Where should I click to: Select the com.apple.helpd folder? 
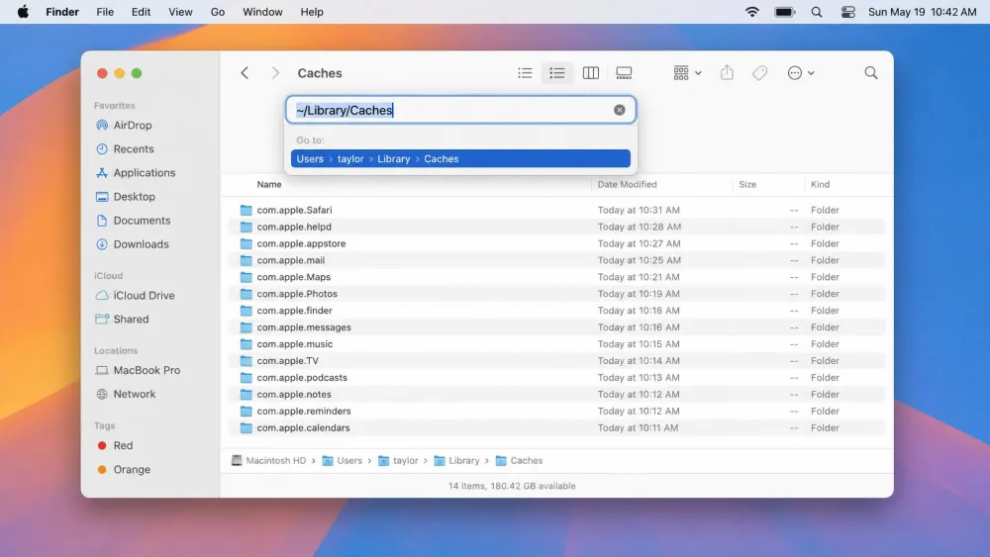[x=556, y=227]
